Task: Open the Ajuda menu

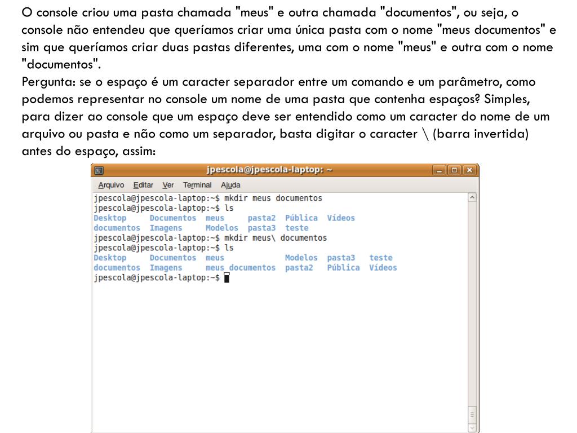Action: point(230,185)
